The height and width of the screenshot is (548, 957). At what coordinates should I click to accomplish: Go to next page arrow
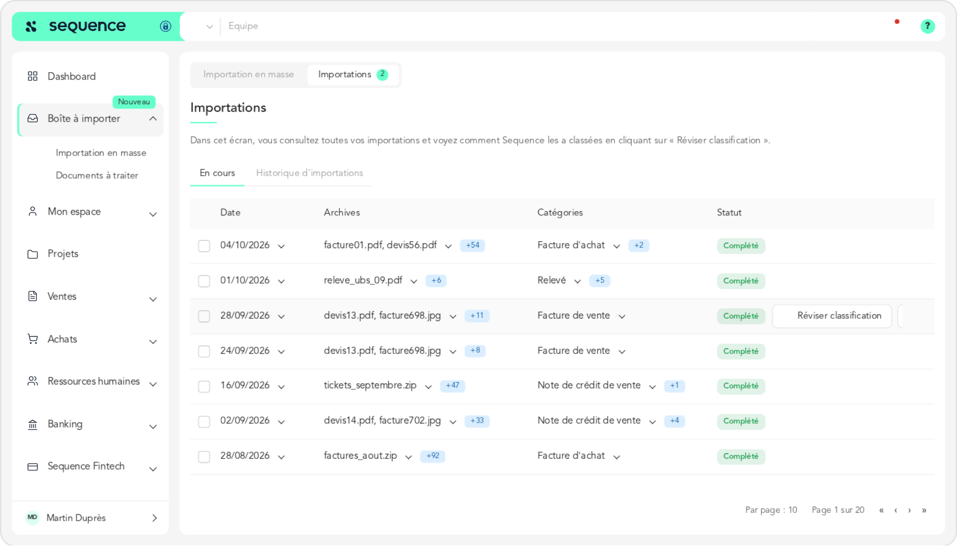tap(909, 510)
